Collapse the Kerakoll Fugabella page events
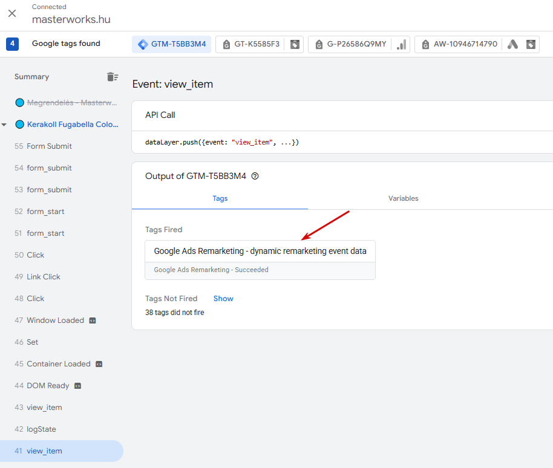Screen dimensions: 553x468 point(4,125)
